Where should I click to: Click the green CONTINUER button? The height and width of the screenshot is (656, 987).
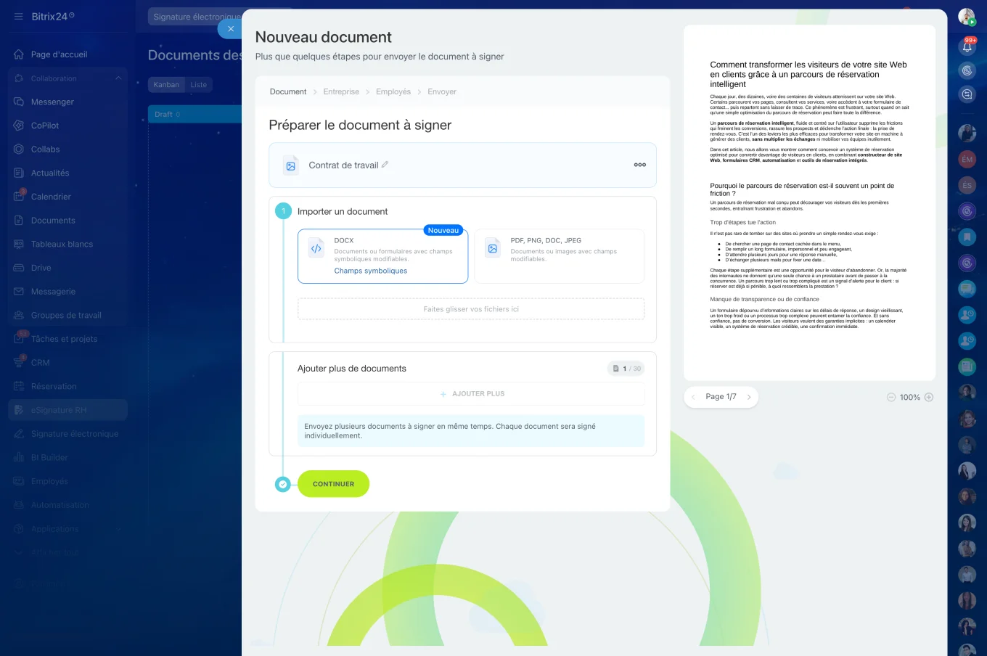click(x=334, y=484)
